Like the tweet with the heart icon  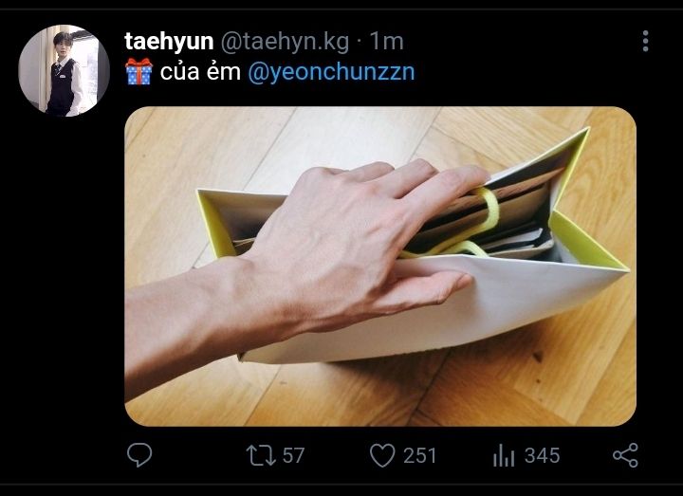click(x=382, y=455)
